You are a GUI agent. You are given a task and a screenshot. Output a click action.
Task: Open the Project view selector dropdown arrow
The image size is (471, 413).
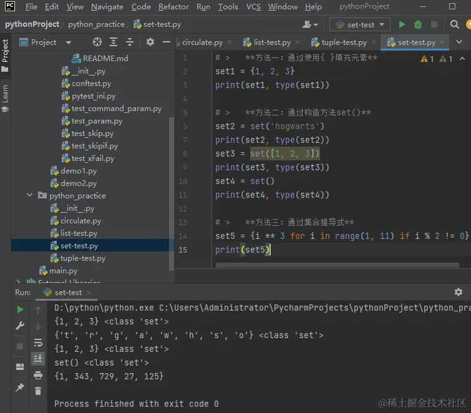[69, 42]
